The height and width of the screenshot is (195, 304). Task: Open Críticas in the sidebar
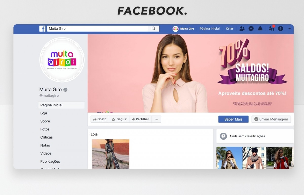click(x=47, y=137)
